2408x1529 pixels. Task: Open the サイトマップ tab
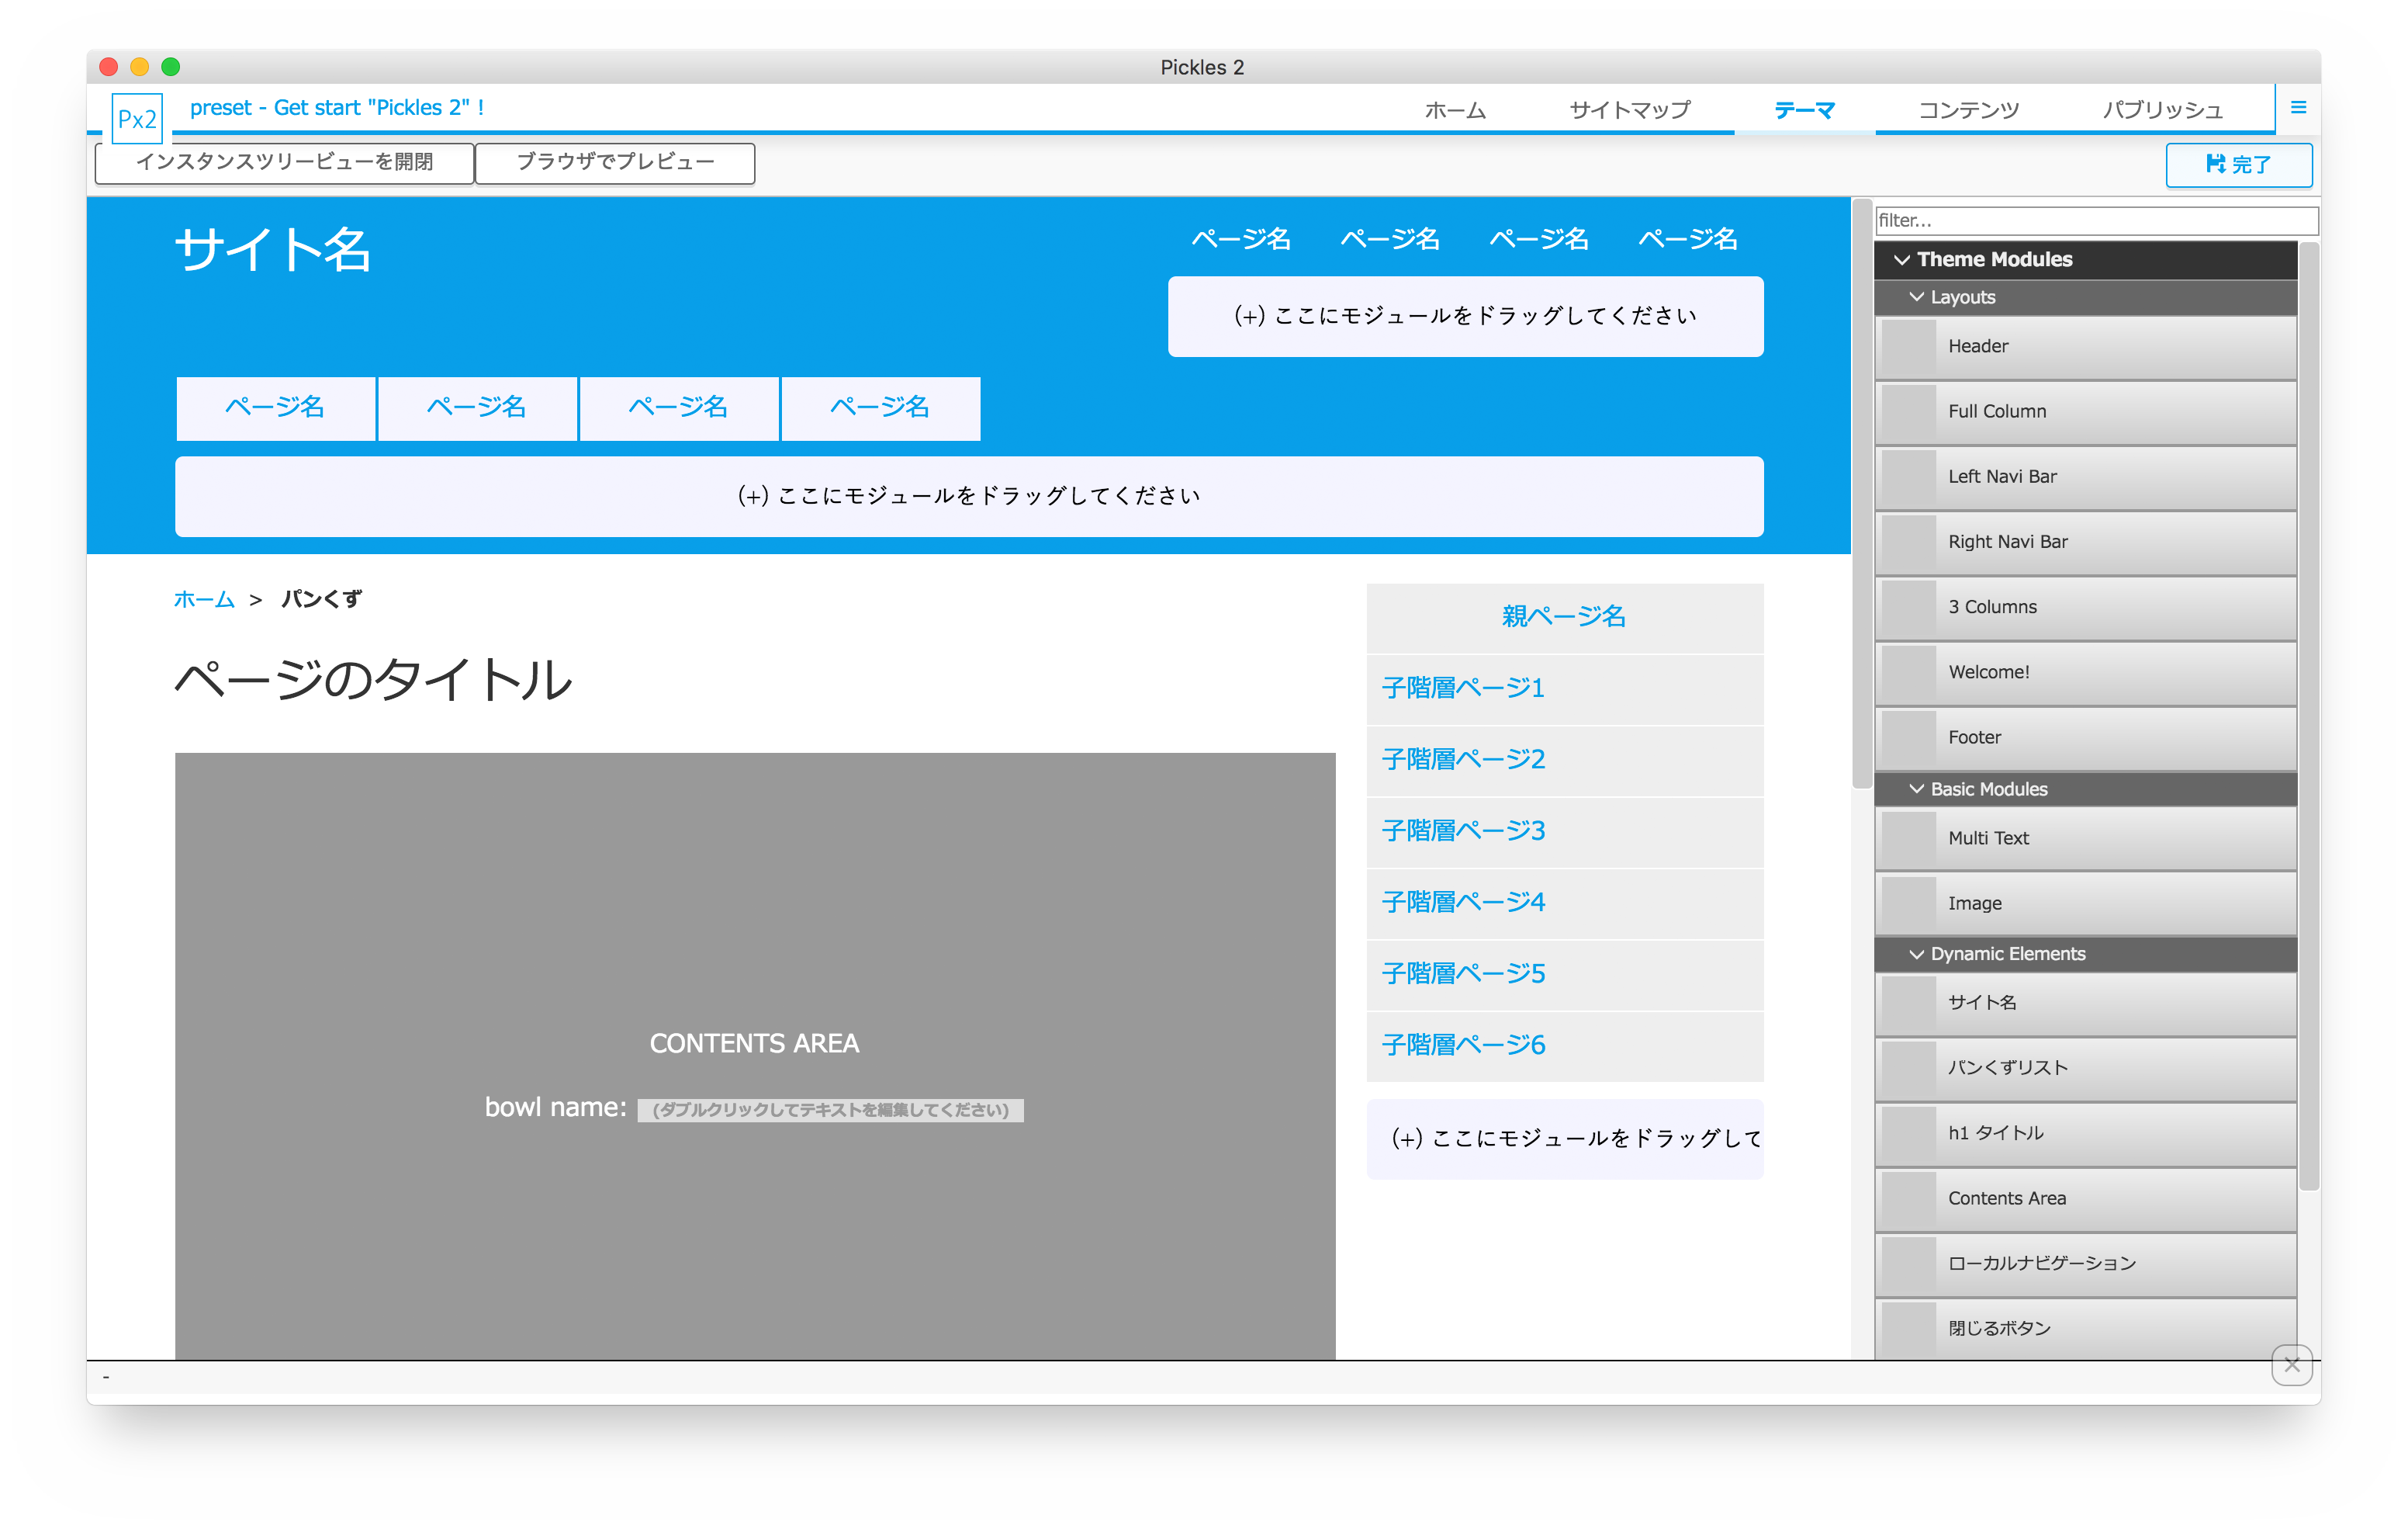[1629, 110]
